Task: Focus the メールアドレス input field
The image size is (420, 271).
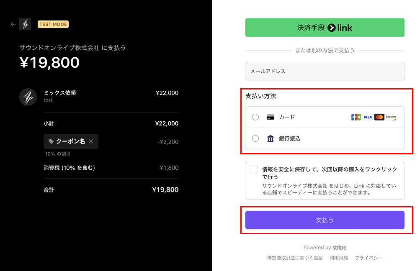Action: tap(325, 71)
